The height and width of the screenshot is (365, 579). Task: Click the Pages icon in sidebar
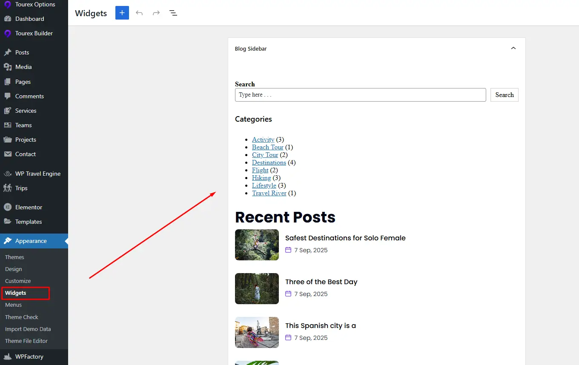7,82
